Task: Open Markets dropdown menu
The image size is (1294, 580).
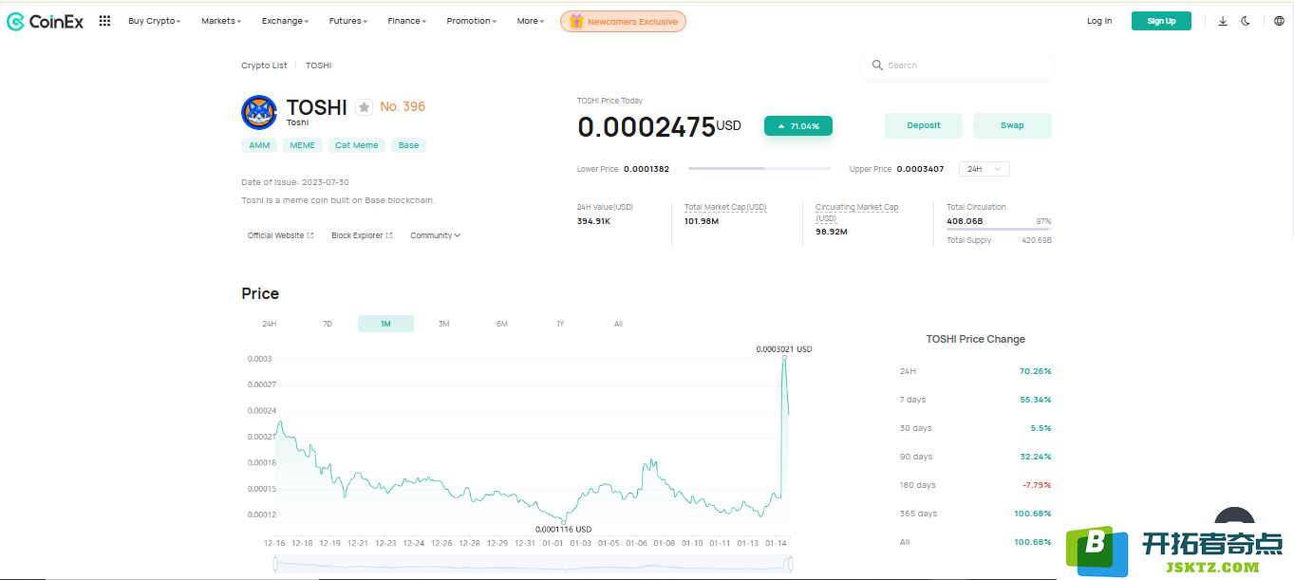Action: [x=221, y=21]
